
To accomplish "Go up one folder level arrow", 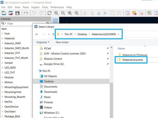I will (53, 35).
